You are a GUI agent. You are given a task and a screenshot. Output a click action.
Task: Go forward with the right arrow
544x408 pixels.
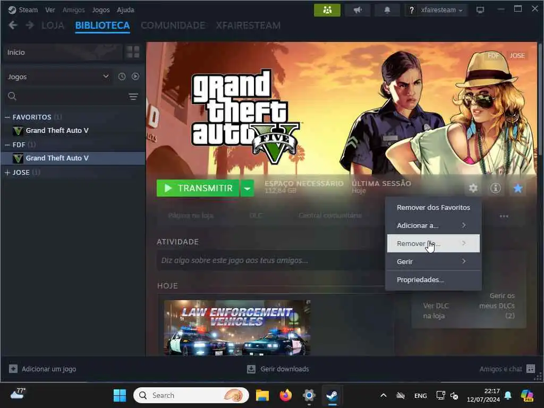click(x=30, y=25)
